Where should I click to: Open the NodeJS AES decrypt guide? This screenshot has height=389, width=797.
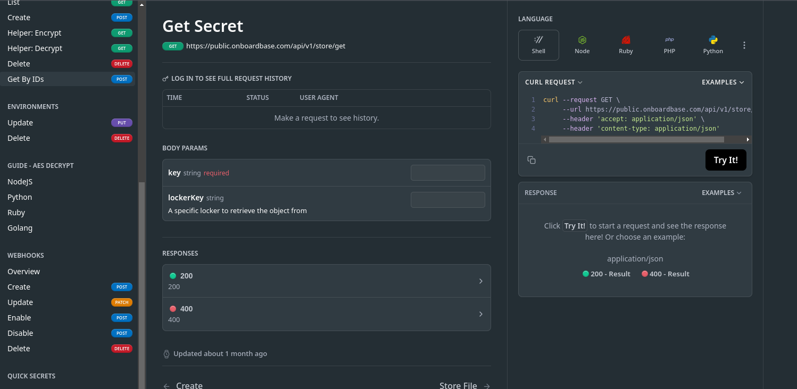68,182
